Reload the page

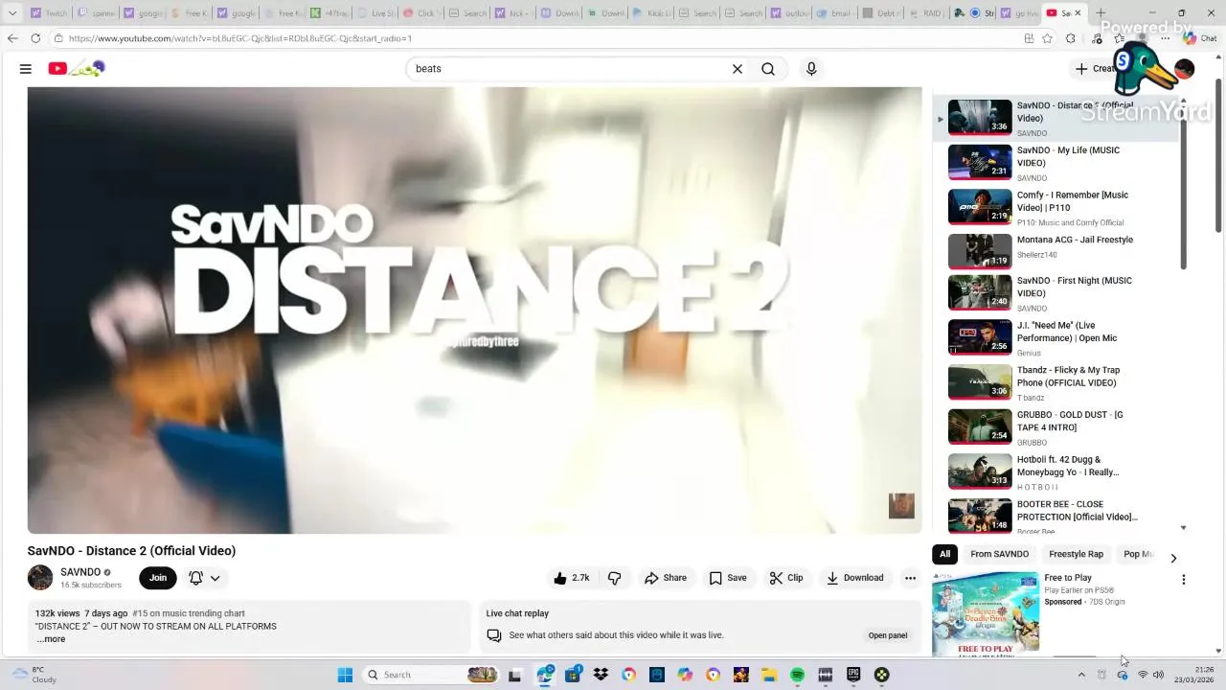tap(35, 38)
